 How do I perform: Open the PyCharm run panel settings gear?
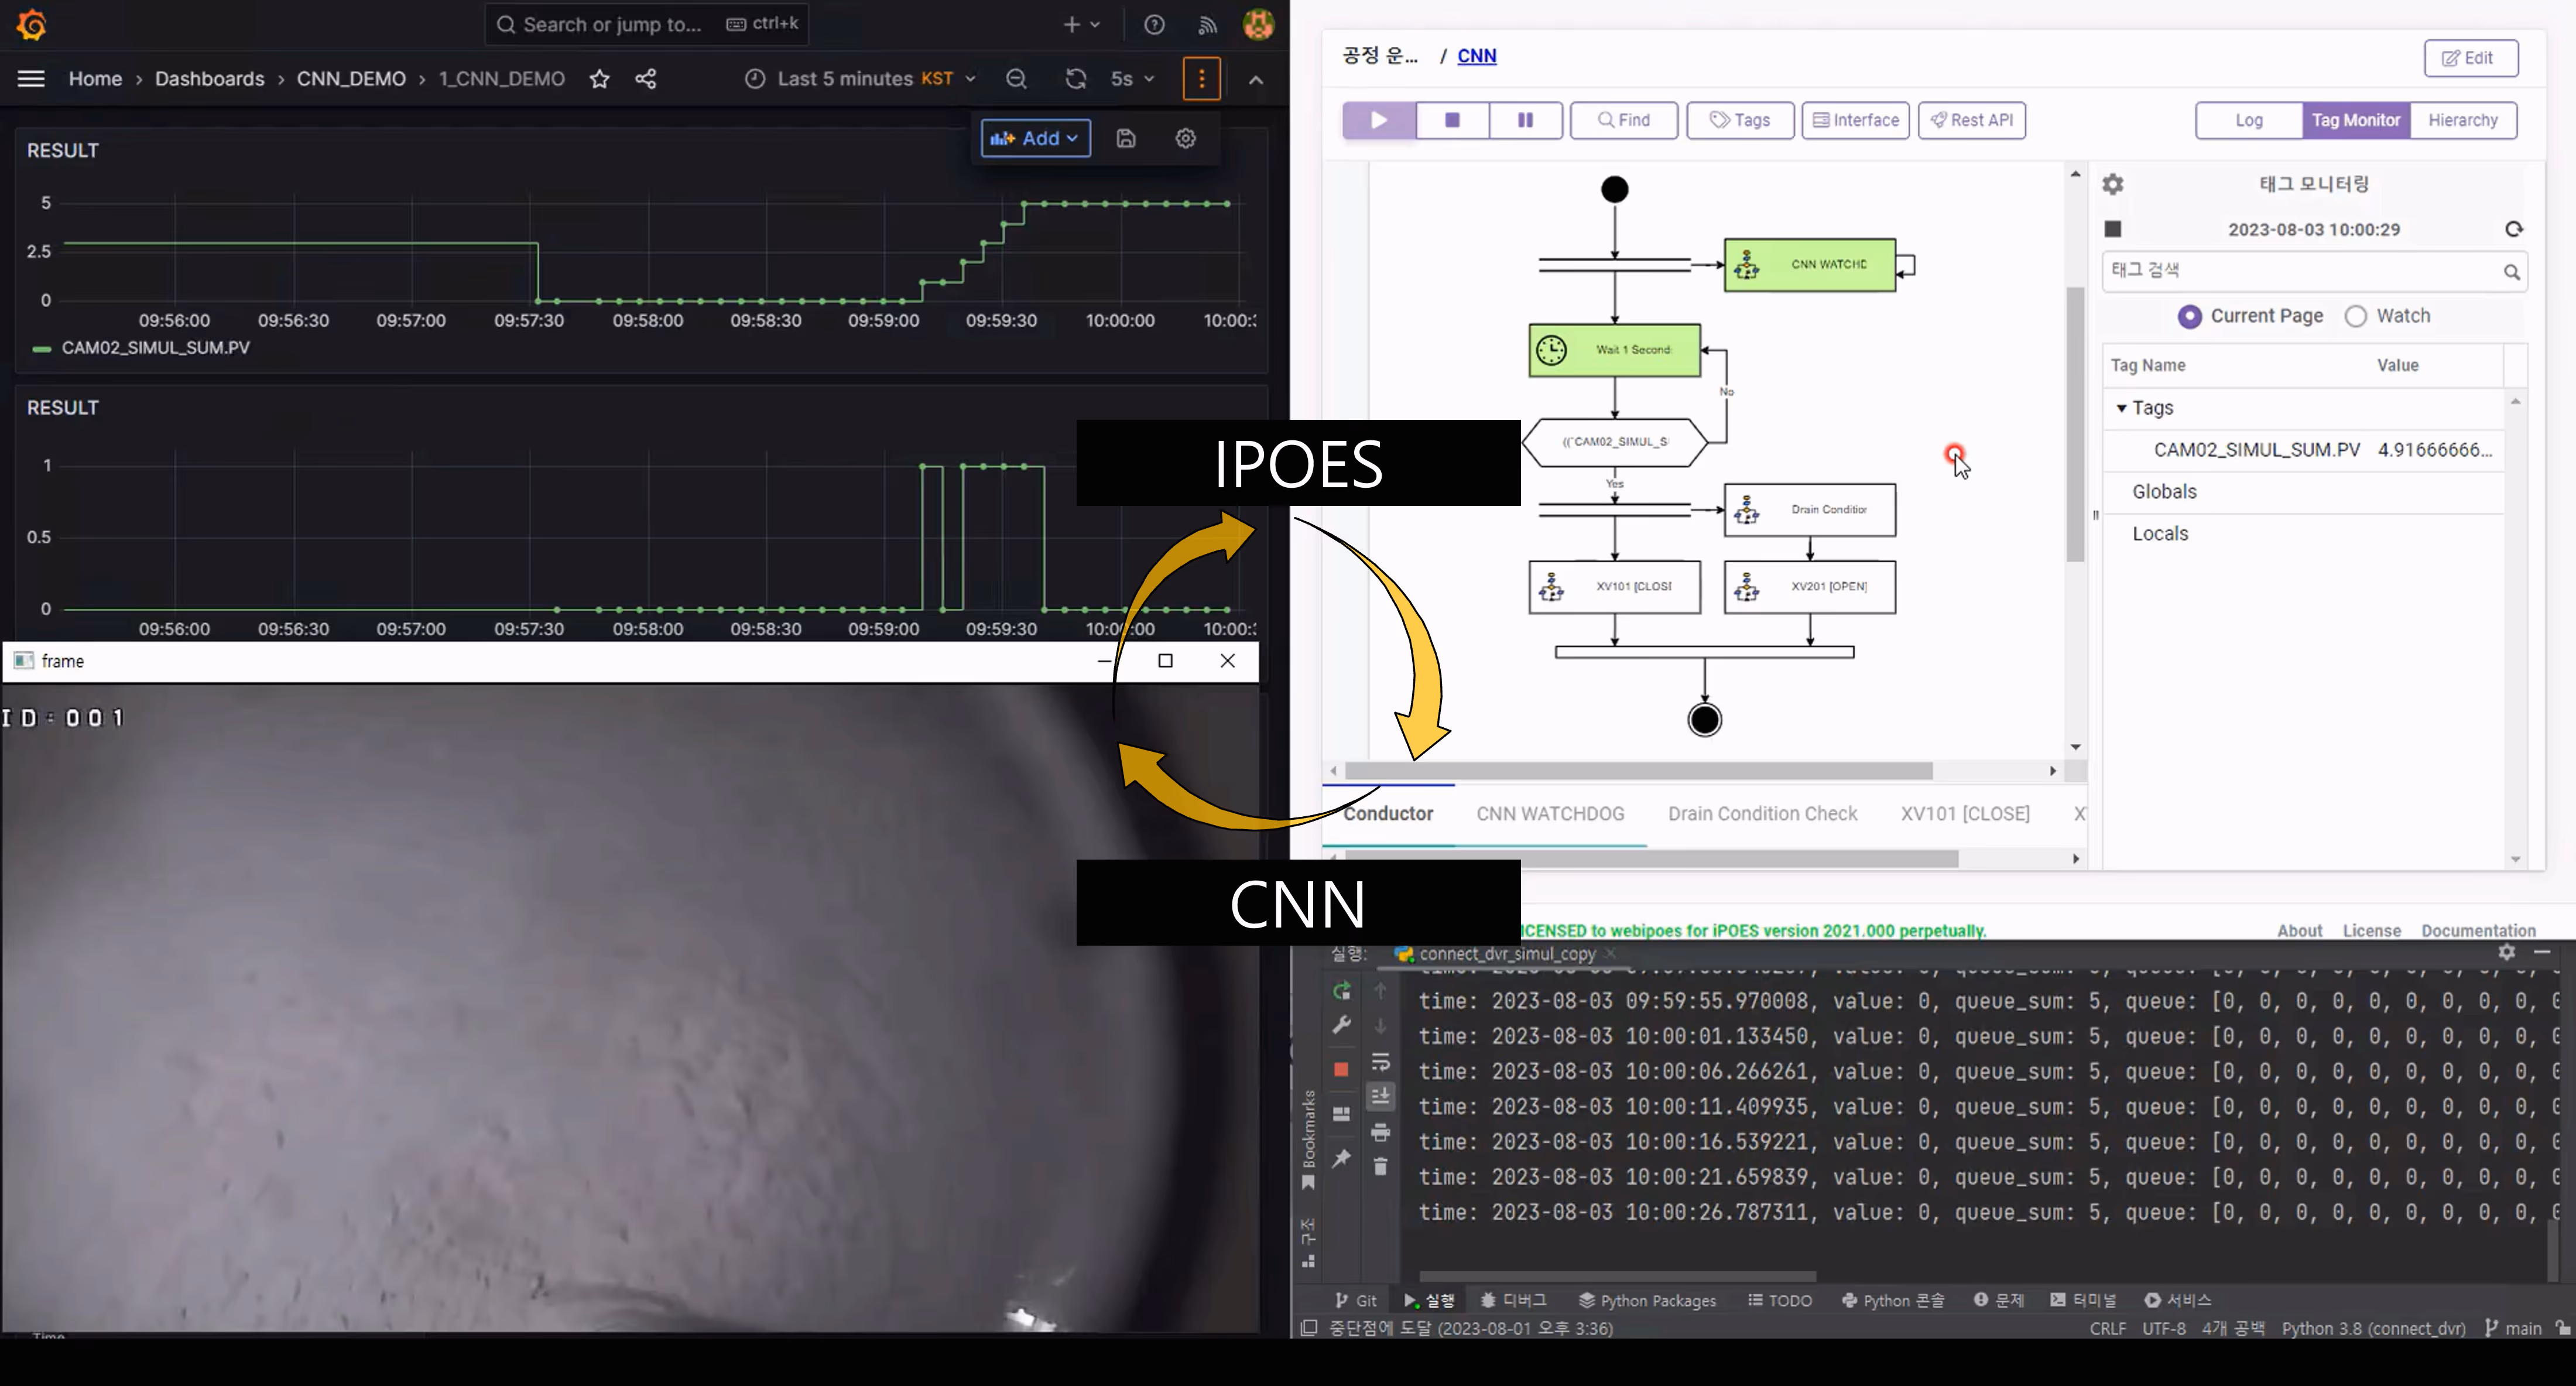click(2506, 952)
